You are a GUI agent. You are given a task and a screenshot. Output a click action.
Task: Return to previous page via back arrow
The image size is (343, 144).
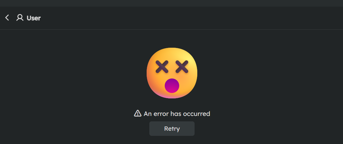coord(7,18)
